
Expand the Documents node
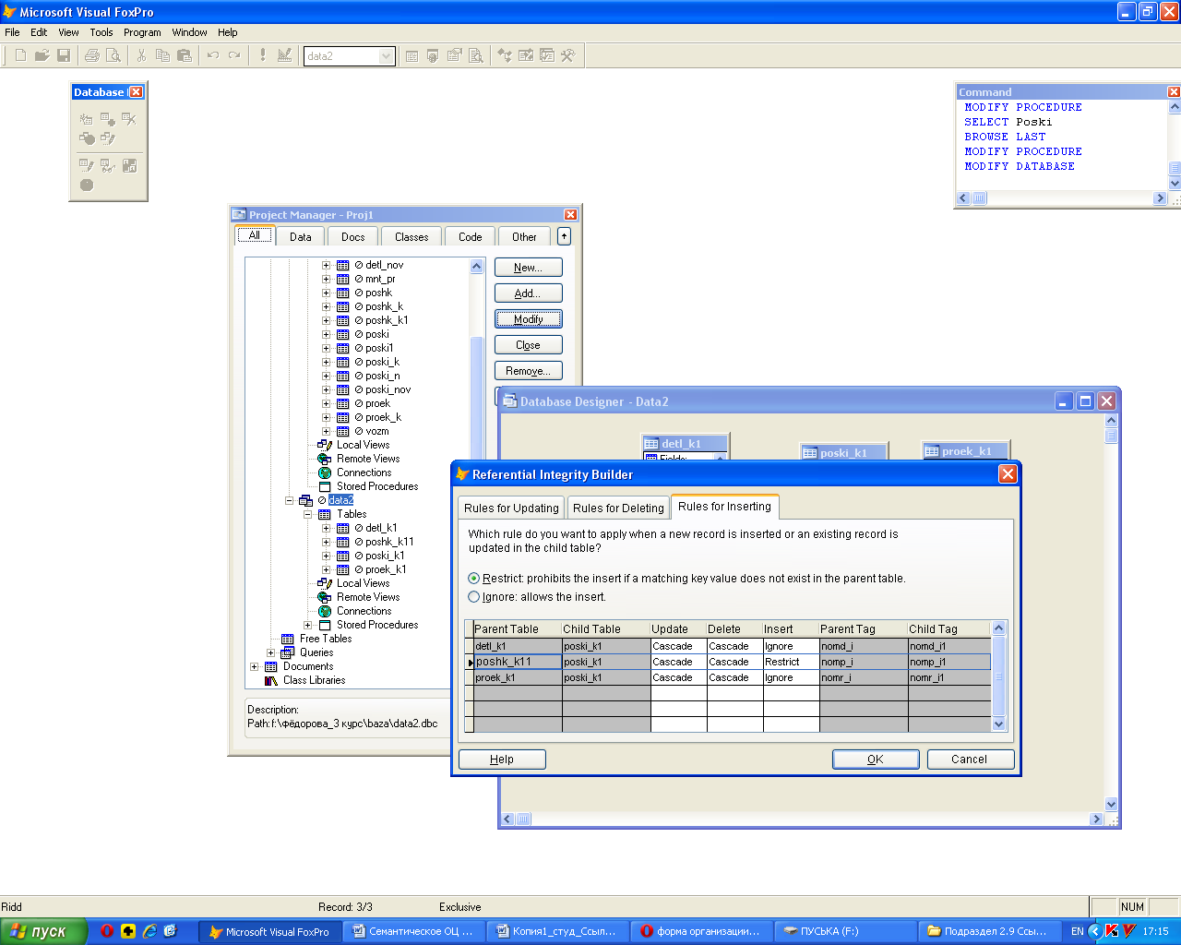coord(254,666)
